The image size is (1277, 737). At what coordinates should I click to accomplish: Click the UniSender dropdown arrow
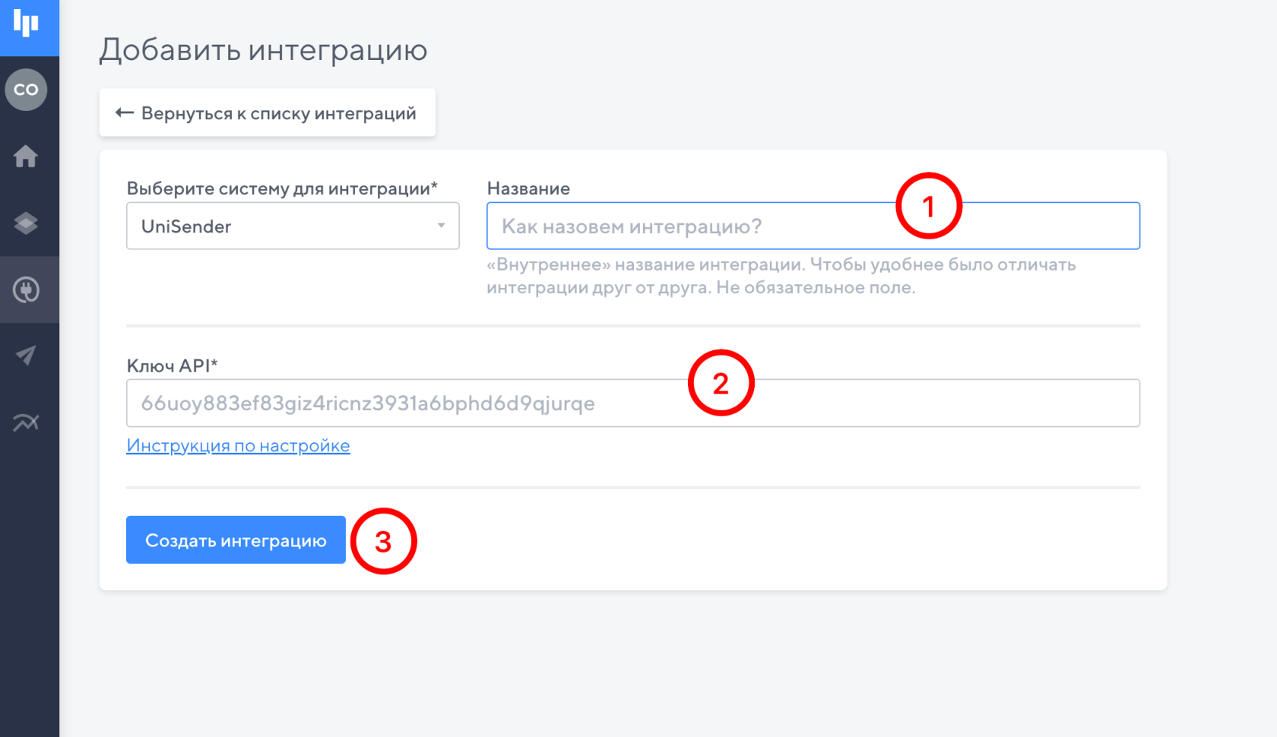click(x=441, y=226)
